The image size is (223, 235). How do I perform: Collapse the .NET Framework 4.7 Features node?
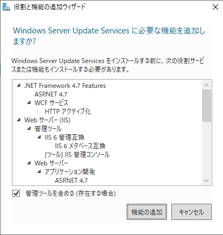click(19, 86)
